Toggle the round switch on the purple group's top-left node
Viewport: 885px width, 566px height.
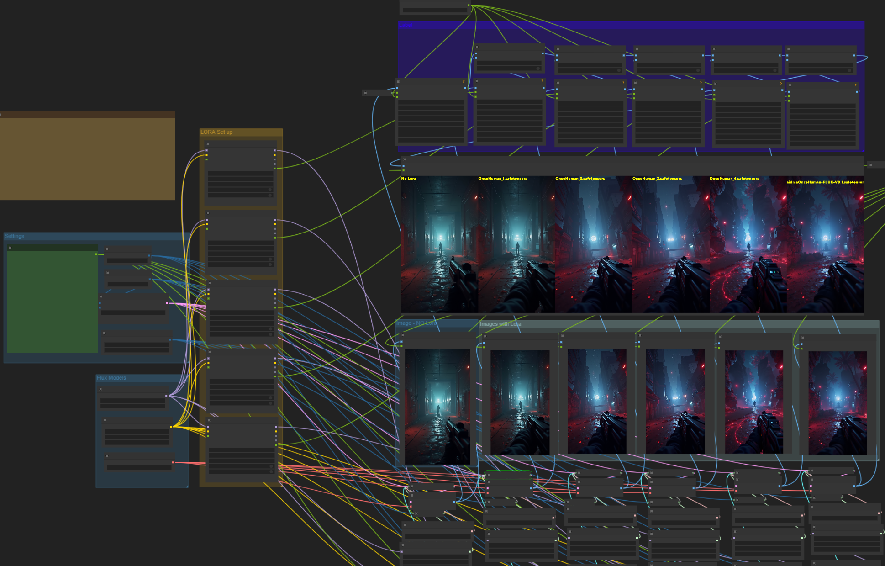click(x=538, y=68)
